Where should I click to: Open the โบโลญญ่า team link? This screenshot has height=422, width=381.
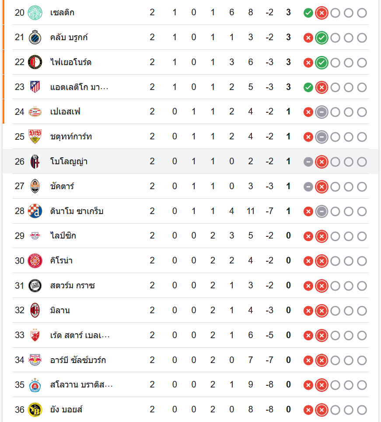pyautogui.click(x=69, y=162)
